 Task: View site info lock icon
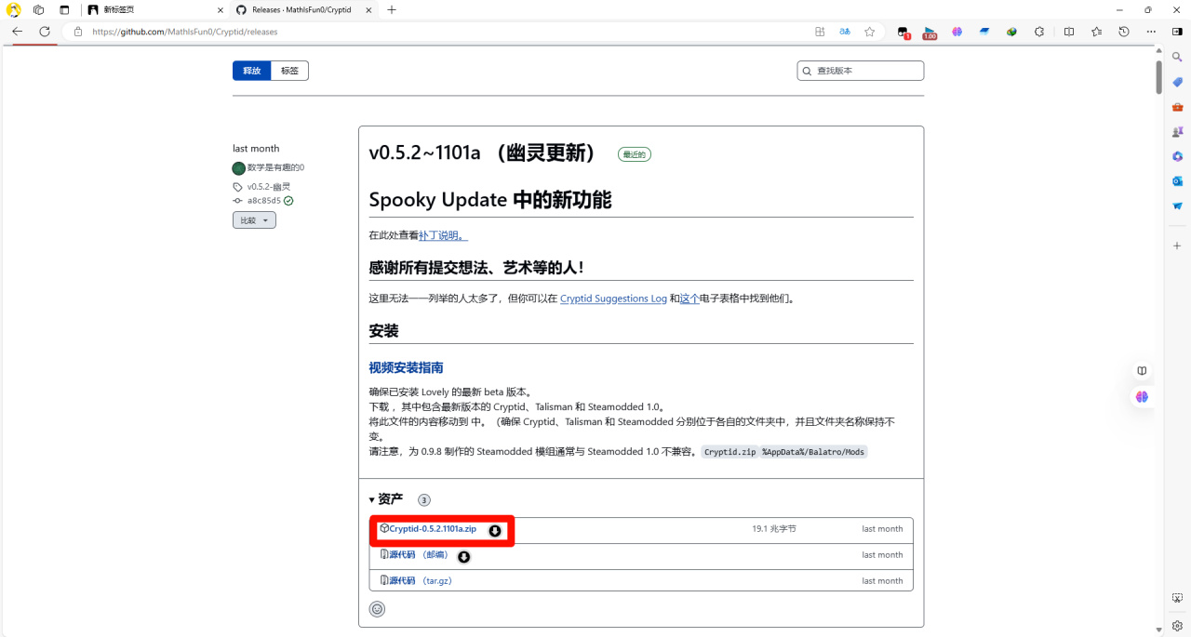[79, 31]
